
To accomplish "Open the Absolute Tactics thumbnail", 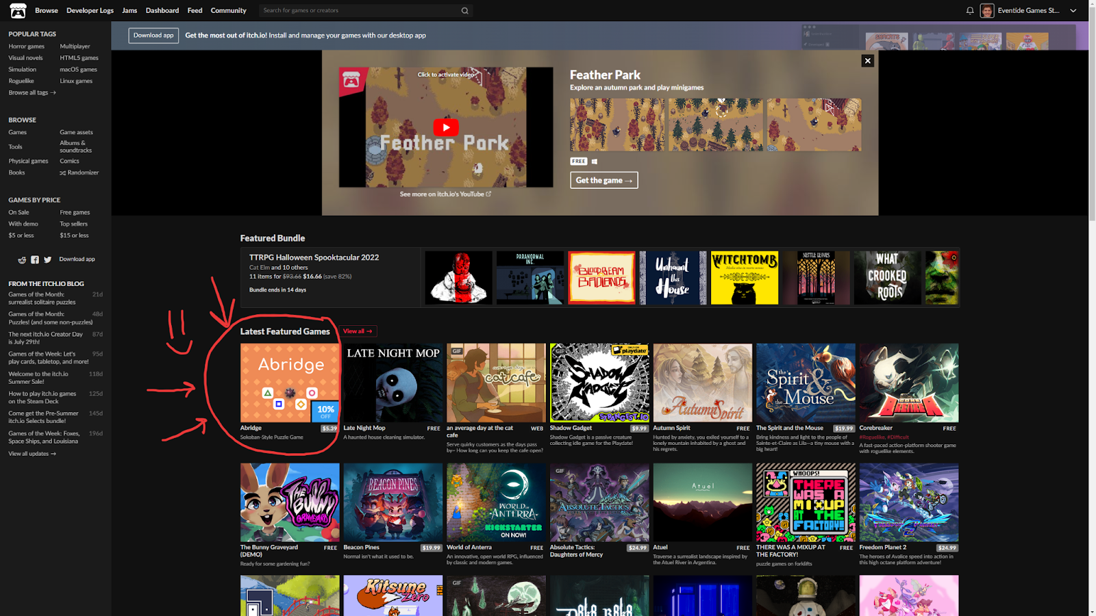I will pos(599,502).
